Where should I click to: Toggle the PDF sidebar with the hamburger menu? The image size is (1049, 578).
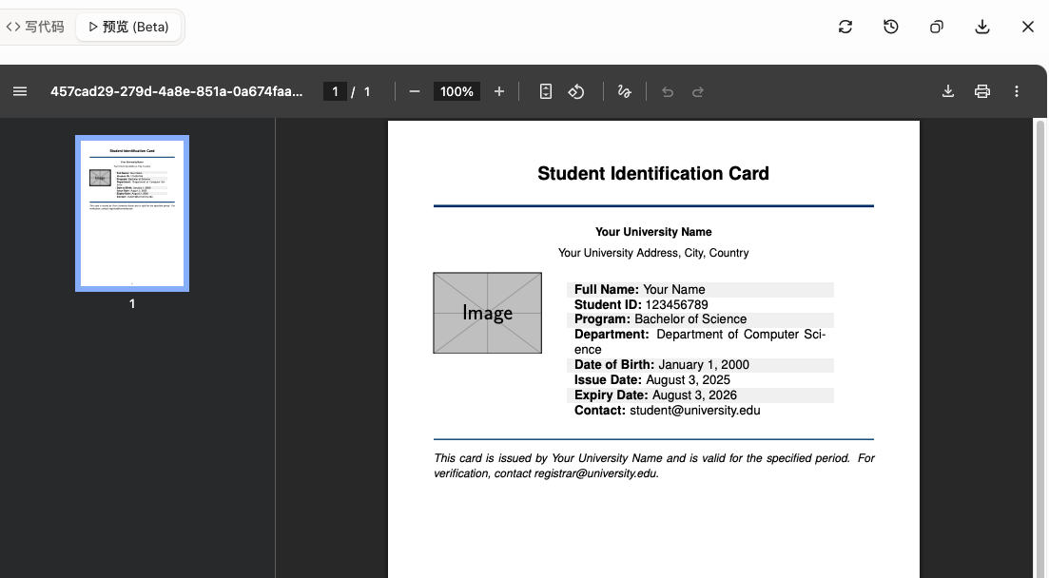click(x=20, y=91)
